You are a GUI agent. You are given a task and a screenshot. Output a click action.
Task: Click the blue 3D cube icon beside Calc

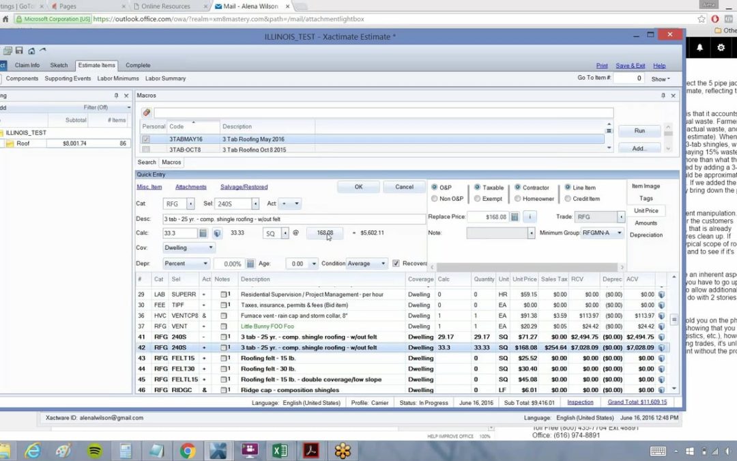217,233
